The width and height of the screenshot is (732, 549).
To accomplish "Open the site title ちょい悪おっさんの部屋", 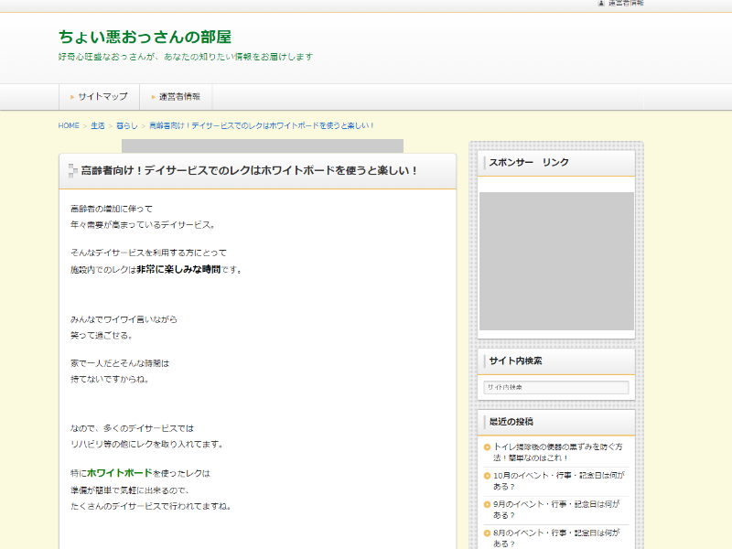I will [145, 37].
